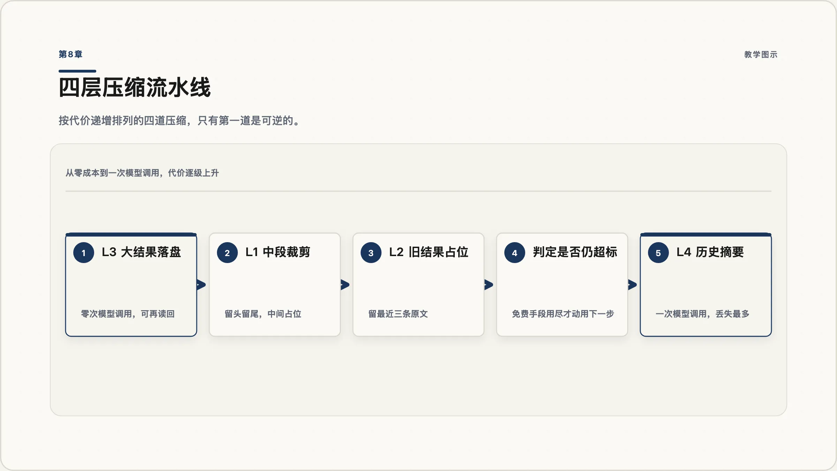Click the step 1 number badge
Viewport: 837px width, 471px height.
pyautogui.click(x=84, y=253)
